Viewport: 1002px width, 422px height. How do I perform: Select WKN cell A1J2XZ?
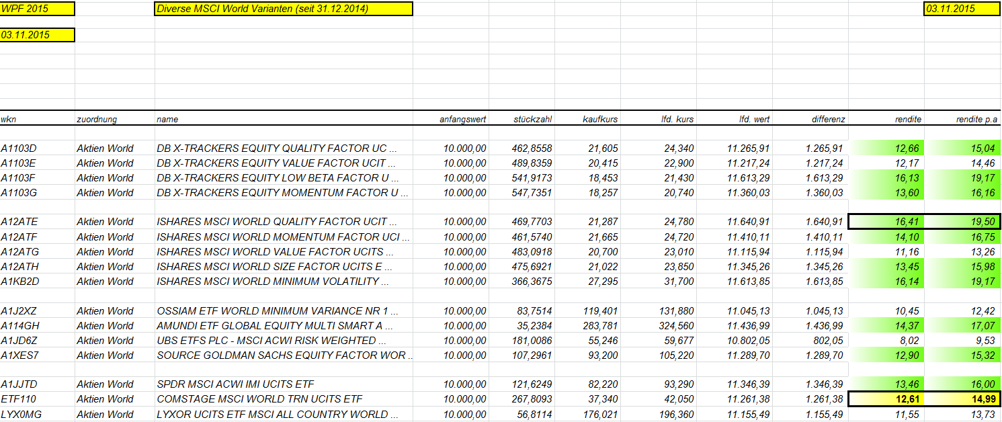[38, 310]
